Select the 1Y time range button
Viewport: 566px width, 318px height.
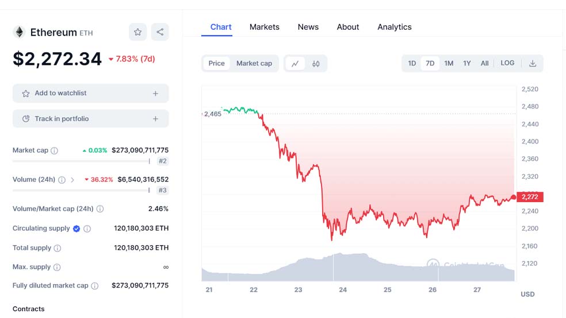[467, 63]
